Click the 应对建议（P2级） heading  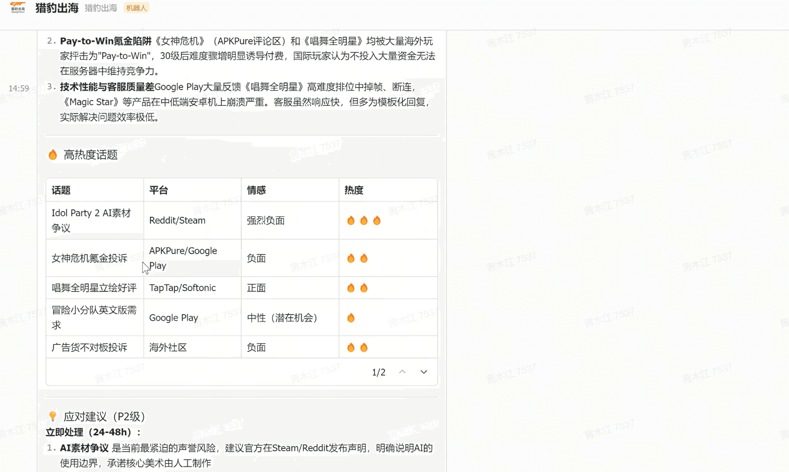(104, 416)
